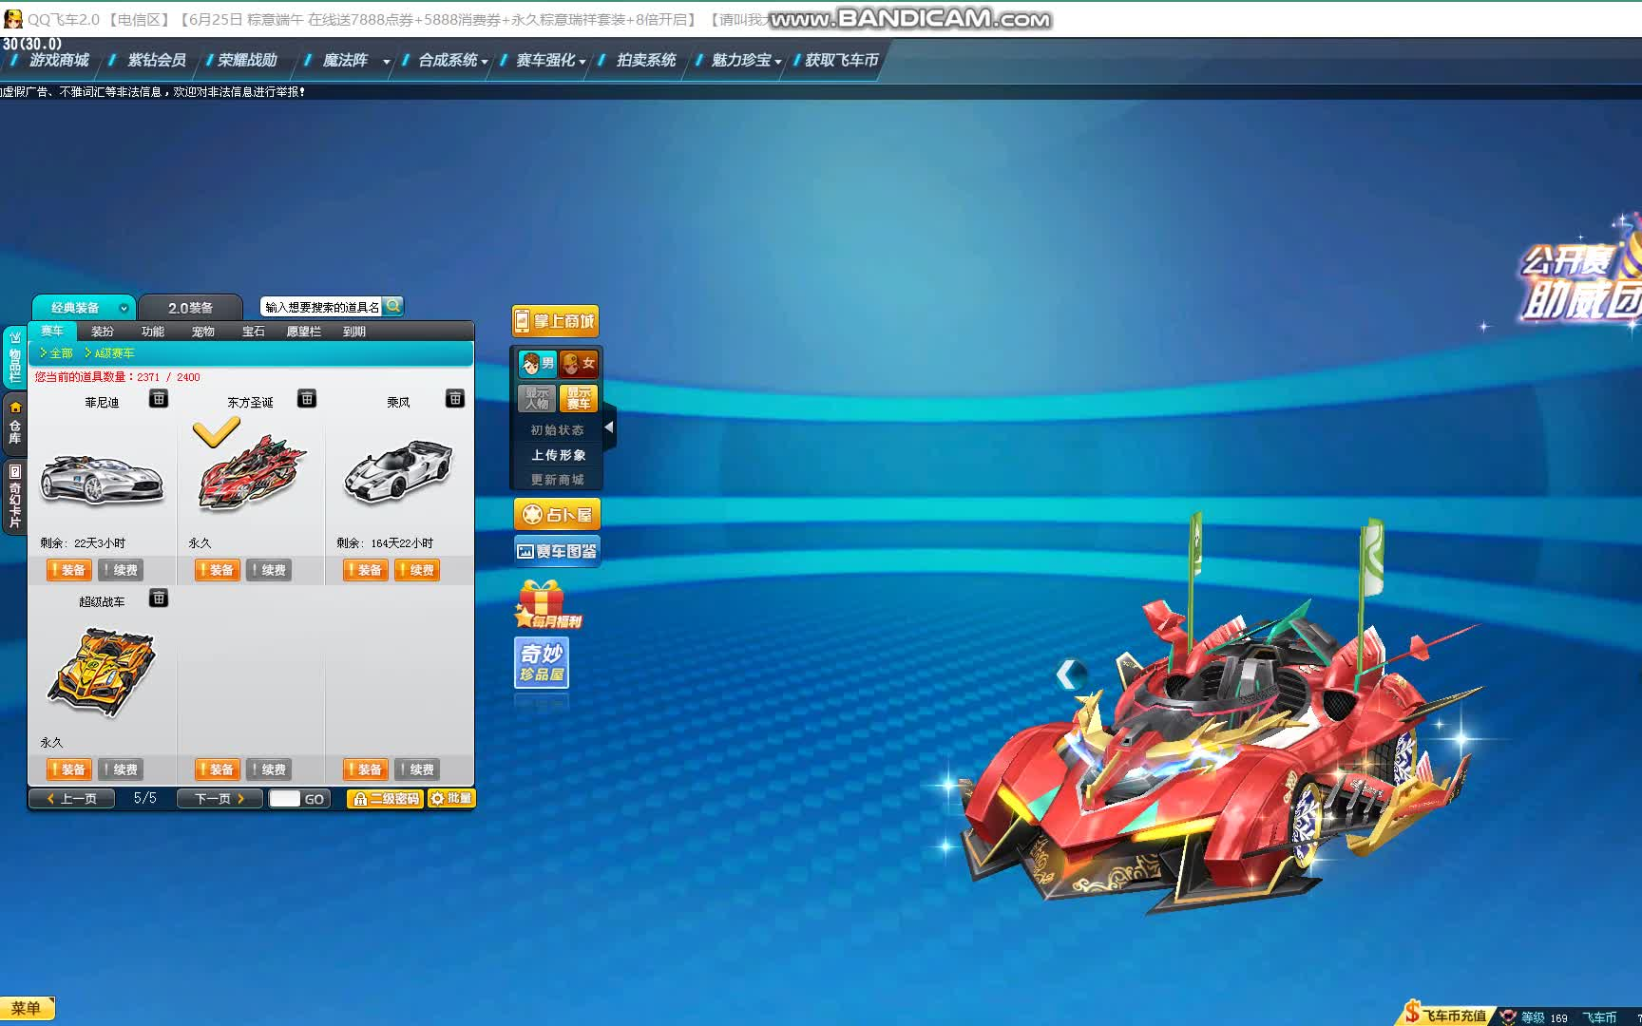This screenshot has width=1642, height=1026.
Task: Focus the item search input field
Action: [x=322, y=307]
